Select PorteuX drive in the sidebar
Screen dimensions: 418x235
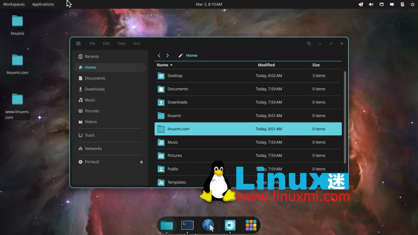pyautogui.click(x=110, y=162)
